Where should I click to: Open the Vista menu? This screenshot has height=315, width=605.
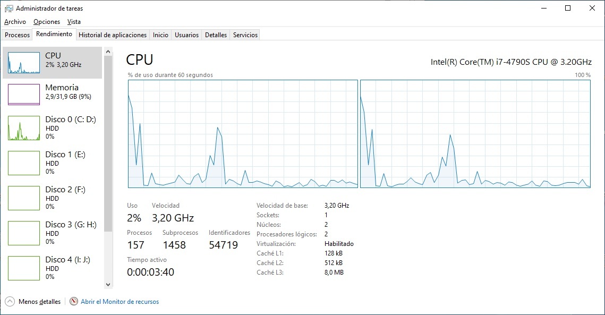click(74, 22)
